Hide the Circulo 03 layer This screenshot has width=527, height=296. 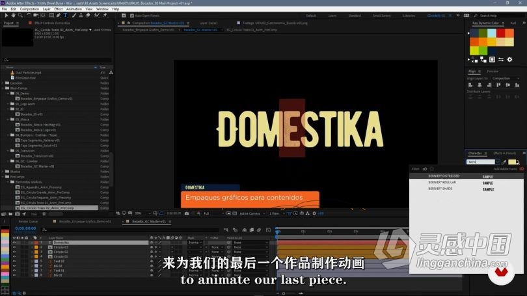click(14, 247)
